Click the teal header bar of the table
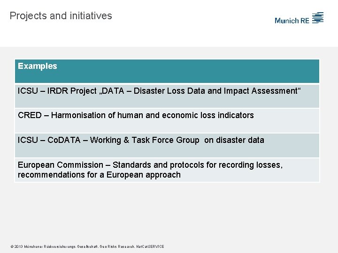 pyautogui.click(x=167, y=71)
